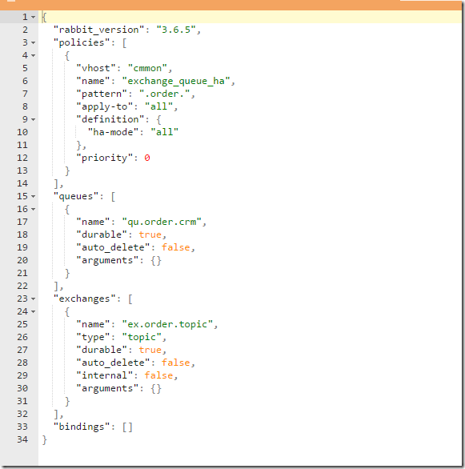The width and height of the screenshot is (465, 469).
Task: Click the "ha-mode" key text
Action: click(x=114, y=132)
